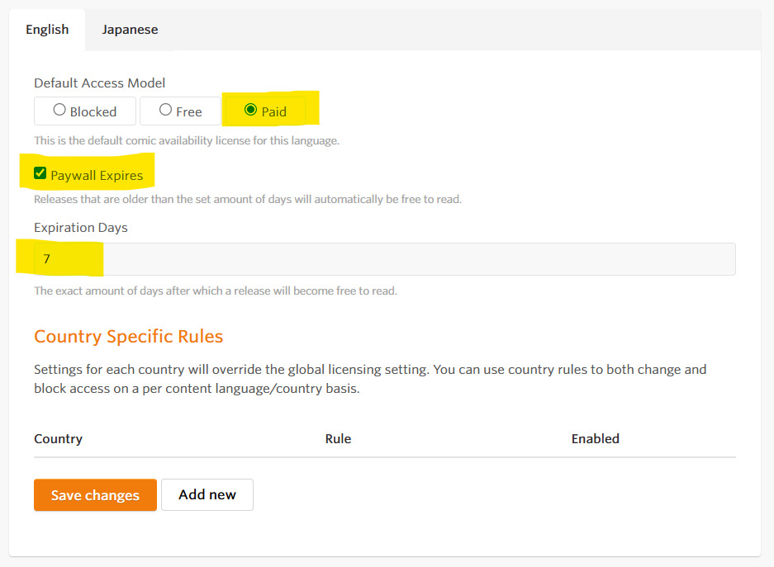The image size is (774, 567).
Task: Choose the Free access model radio
Action: pos(180,111)
